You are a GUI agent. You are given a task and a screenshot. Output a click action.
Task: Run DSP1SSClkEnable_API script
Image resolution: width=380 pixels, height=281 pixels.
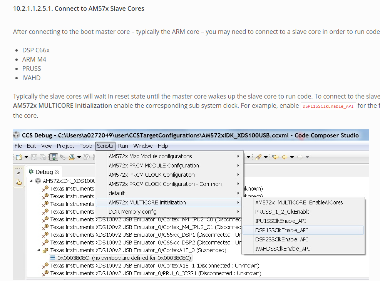click(303, 230)
